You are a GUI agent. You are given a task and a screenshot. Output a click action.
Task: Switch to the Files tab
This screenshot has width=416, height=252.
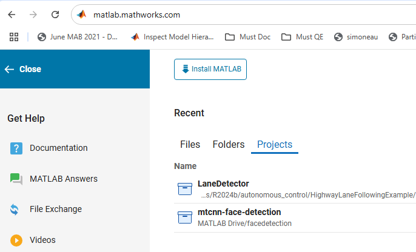[190, 145]
